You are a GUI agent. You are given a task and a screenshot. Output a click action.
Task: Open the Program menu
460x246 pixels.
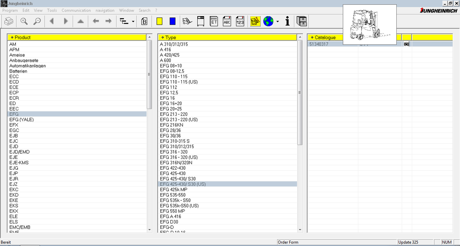point(10,10)
